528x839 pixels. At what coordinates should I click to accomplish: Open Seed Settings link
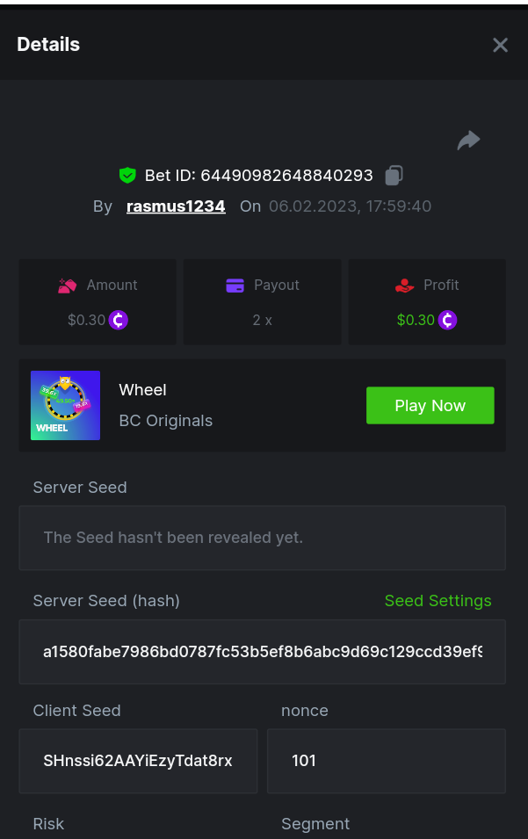tap(438, 601)
